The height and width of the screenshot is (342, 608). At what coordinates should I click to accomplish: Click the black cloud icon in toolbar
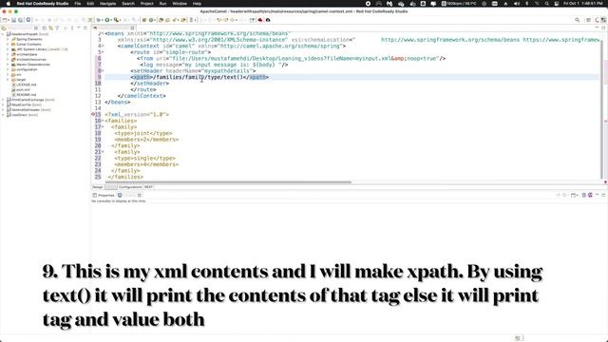click(268, 20)
